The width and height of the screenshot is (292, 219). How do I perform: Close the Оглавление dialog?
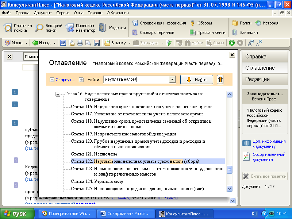[232, 55]
